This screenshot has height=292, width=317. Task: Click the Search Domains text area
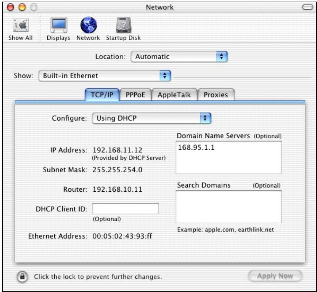228,207
